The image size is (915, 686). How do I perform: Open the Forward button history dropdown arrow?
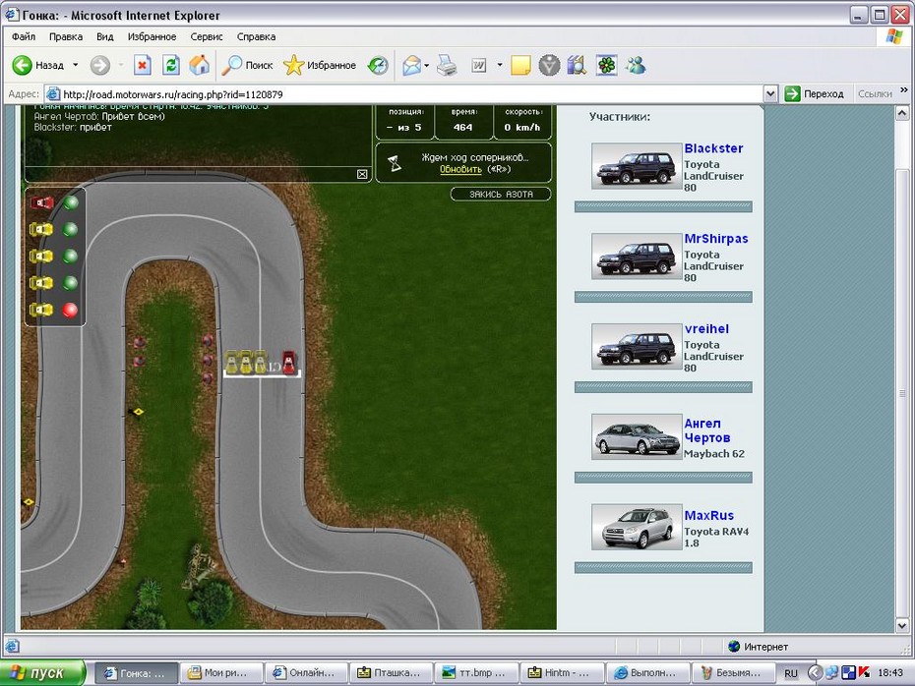[x=121, y=65]
